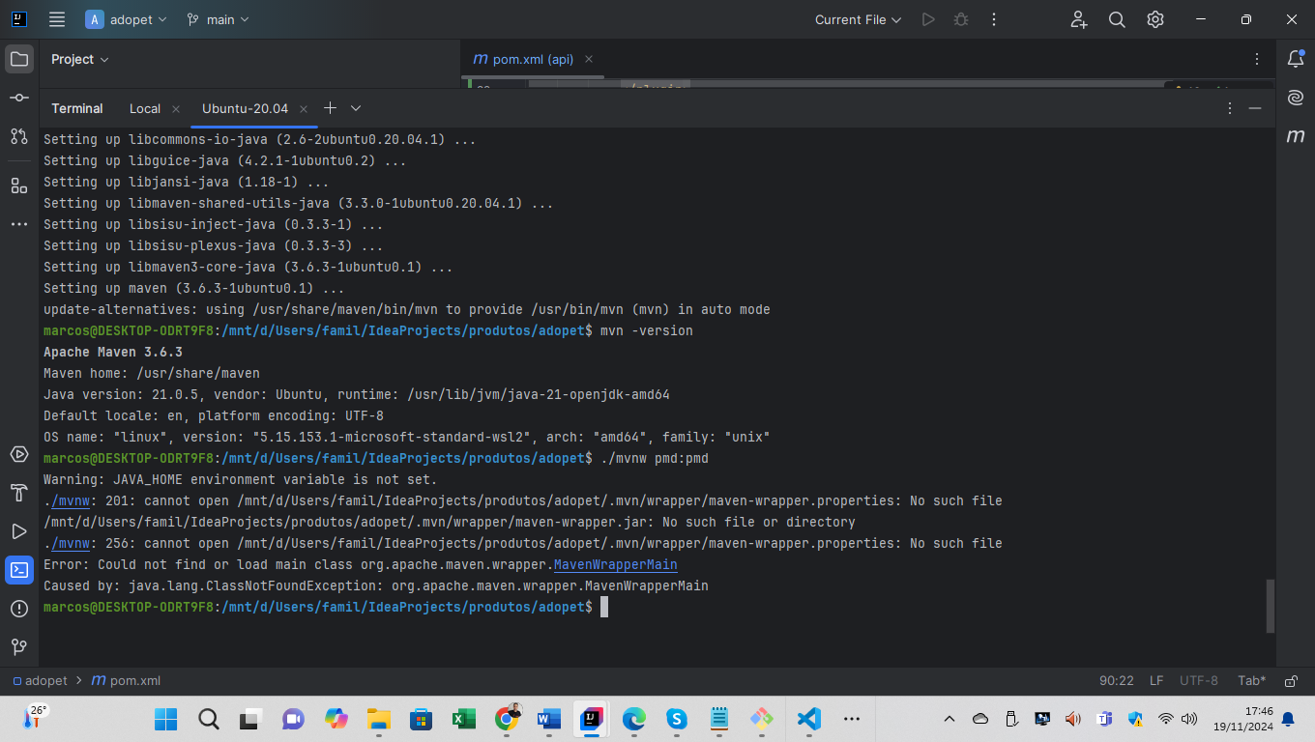Follow ./mvnw link on line 256 error
This screenshot has width=1315, height=742.
click(71, 543)
